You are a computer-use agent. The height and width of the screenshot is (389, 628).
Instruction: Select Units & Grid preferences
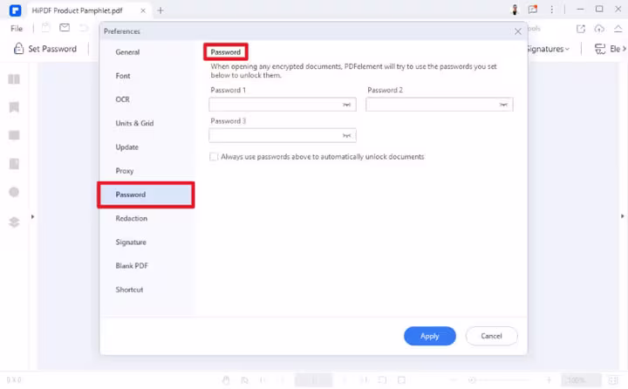(x=134, y=124)
